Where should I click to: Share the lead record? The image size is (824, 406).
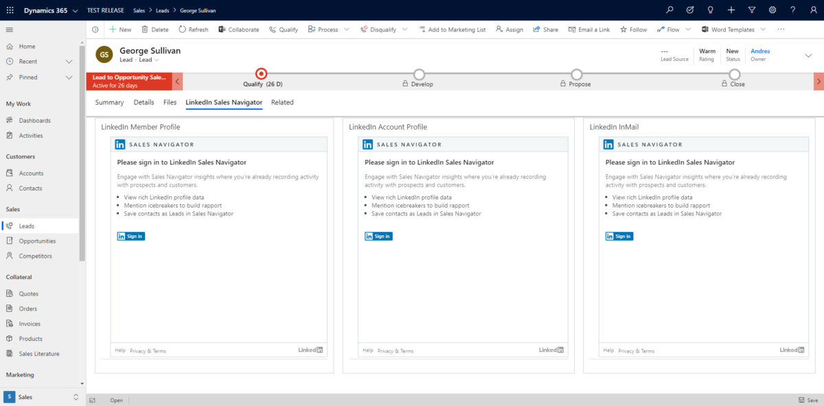pyautogui.click(x=546, y=29)
